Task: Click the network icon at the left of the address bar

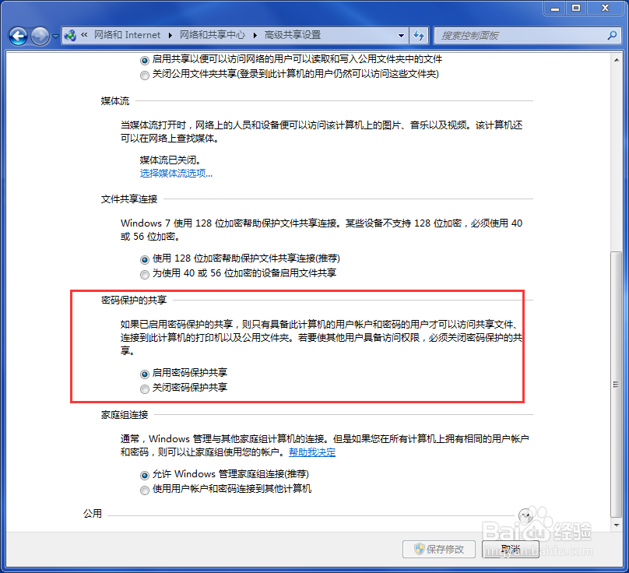Action: (70, 35)
